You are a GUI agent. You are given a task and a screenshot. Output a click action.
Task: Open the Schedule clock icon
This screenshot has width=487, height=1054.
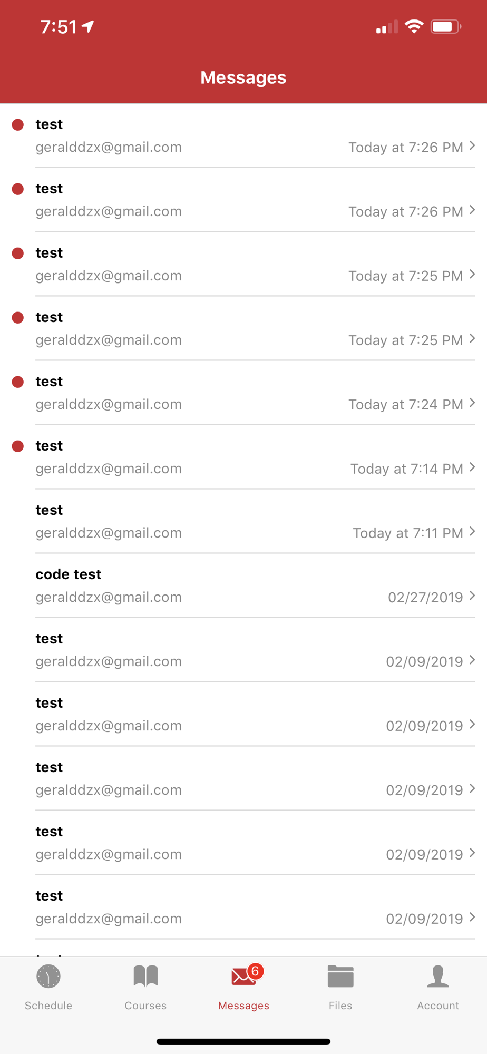click(48, 977)
